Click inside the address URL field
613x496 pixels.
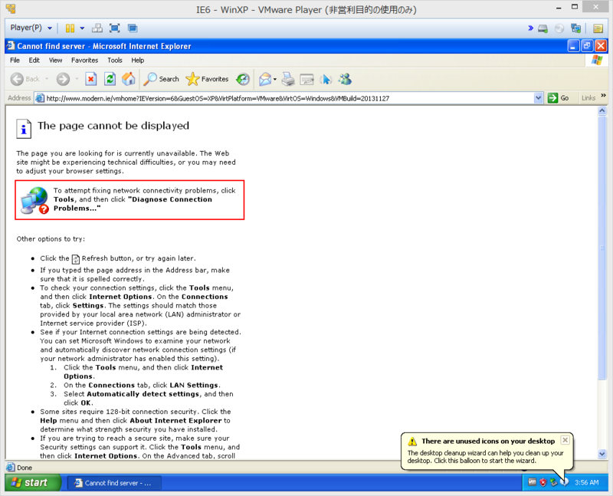pos(287,98)
